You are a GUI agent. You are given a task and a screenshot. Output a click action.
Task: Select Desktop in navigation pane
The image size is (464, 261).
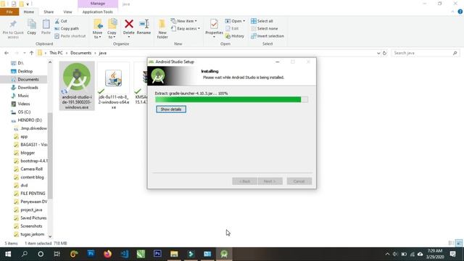(x=25, y=71)
